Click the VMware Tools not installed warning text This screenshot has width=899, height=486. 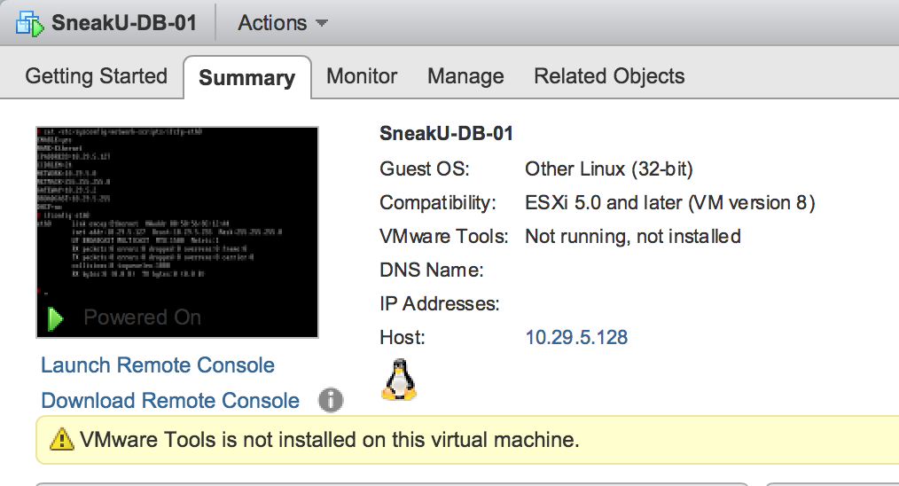(330, 440)
